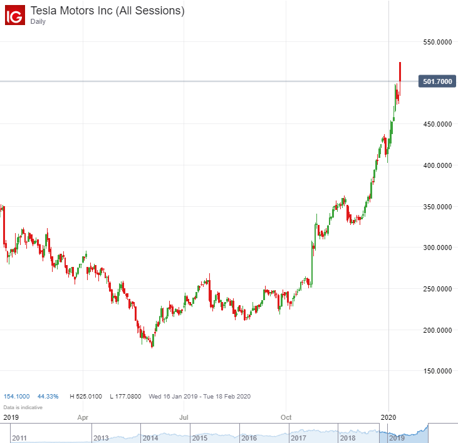Viewport: 458px width, 443px height.
Task: Click the 501.7000 current price tag
Action: coord(437,81)
